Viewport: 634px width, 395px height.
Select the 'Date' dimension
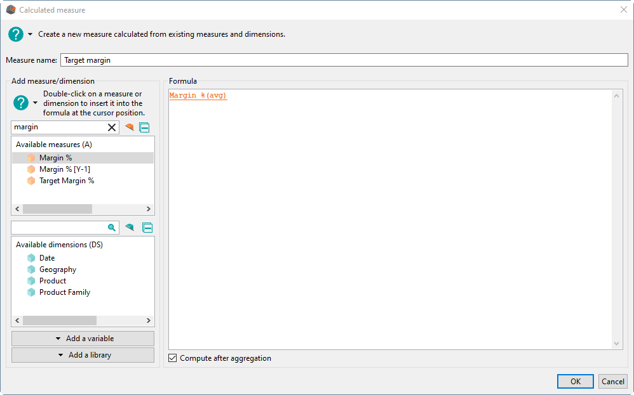(47, 258)
